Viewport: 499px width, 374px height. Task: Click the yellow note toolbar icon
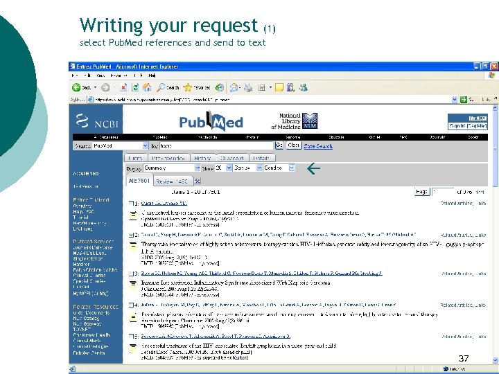[x=279, y=87]
